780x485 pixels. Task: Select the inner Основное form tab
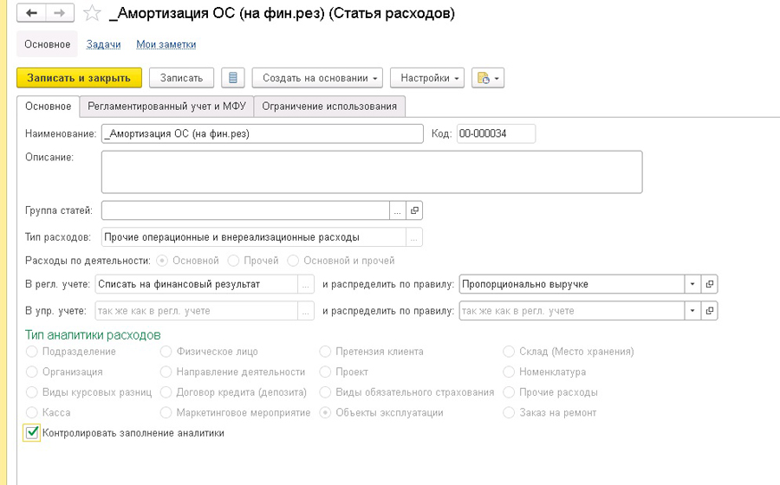pos(49,107)
